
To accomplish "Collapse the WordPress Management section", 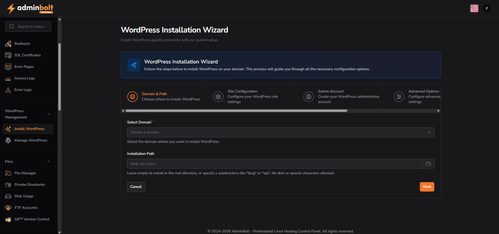I will pos(49,114).
